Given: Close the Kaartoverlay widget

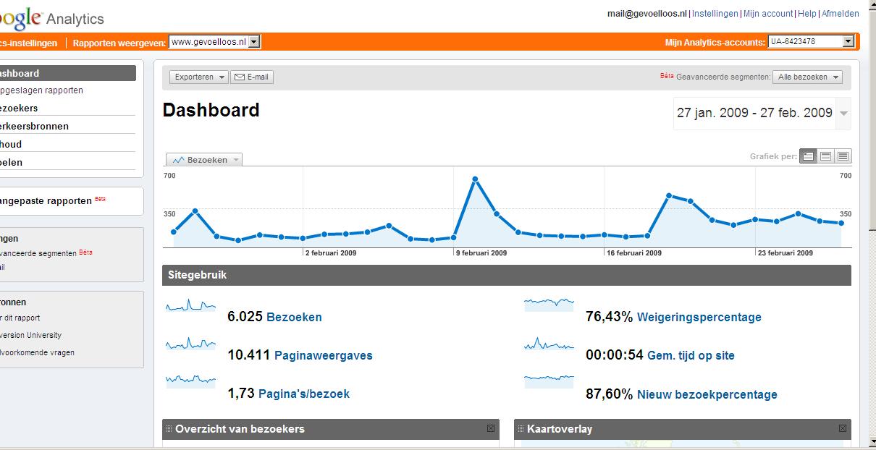Looking at the screenshot, I should pos(842,428).
